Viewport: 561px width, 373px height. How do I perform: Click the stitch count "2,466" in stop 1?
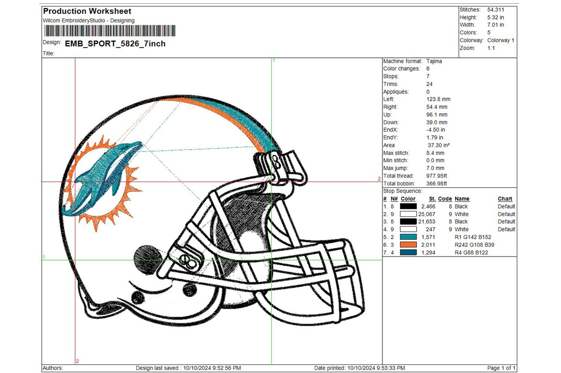click(x=428, y=207)
